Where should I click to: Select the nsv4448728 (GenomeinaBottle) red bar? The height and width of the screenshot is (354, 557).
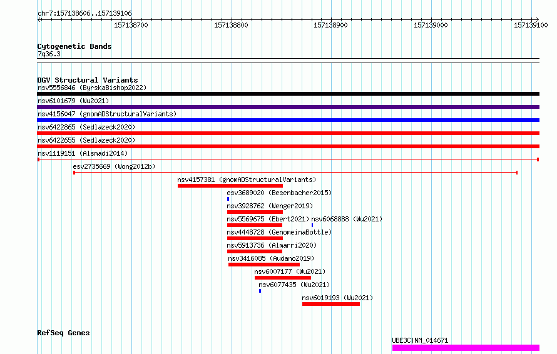tap(255, 238)
